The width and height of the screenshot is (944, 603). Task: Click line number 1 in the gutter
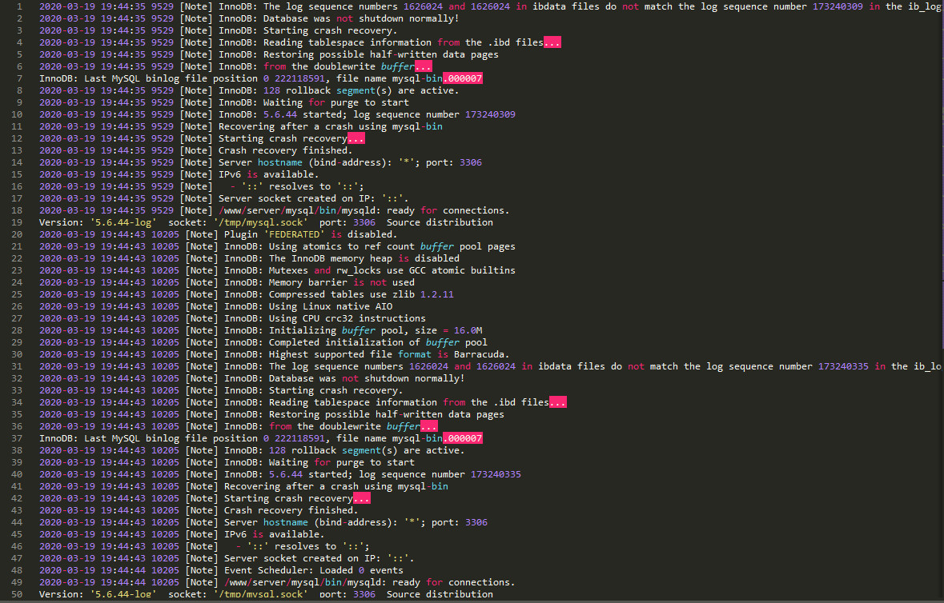coord(18,6)
